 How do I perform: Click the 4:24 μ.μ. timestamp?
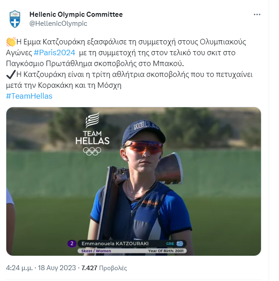click(x=19, y=268)
